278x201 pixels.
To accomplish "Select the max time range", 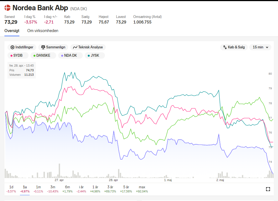I will pos(142,189).
